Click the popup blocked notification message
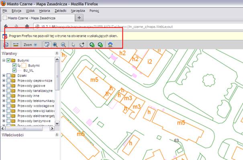 point(63,36)
